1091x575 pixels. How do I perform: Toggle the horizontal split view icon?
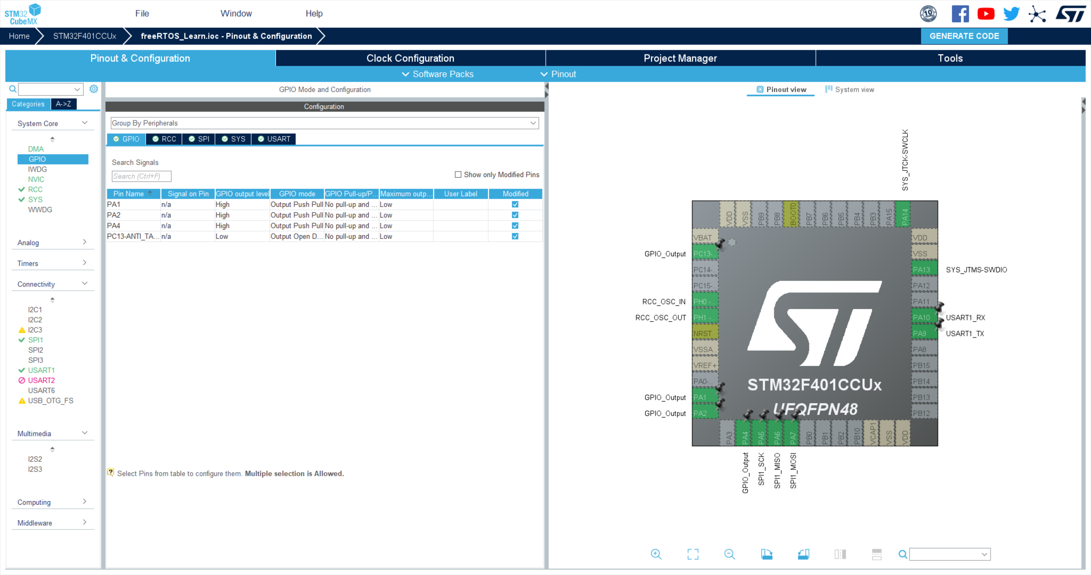877,554
